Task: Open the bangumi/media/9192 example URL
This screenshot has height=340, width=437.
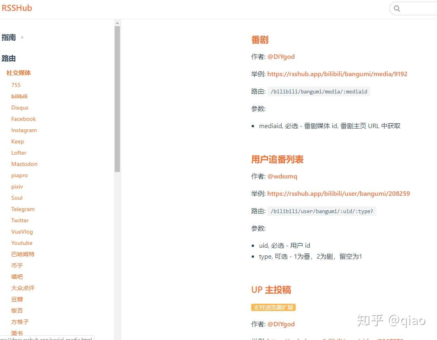Action: pyautogui.click(x=337, y=74)
